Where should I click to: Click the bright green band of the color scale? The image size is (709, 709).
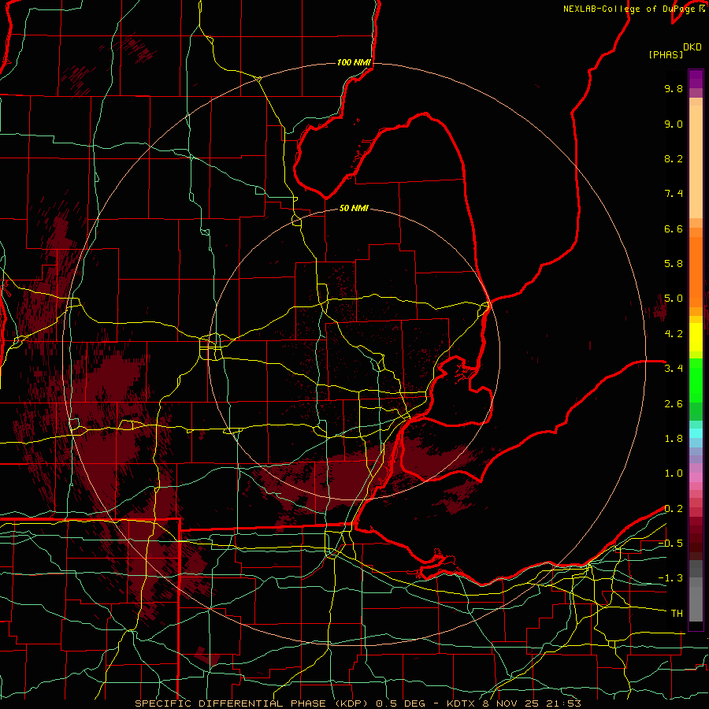[x=696, y=380]
